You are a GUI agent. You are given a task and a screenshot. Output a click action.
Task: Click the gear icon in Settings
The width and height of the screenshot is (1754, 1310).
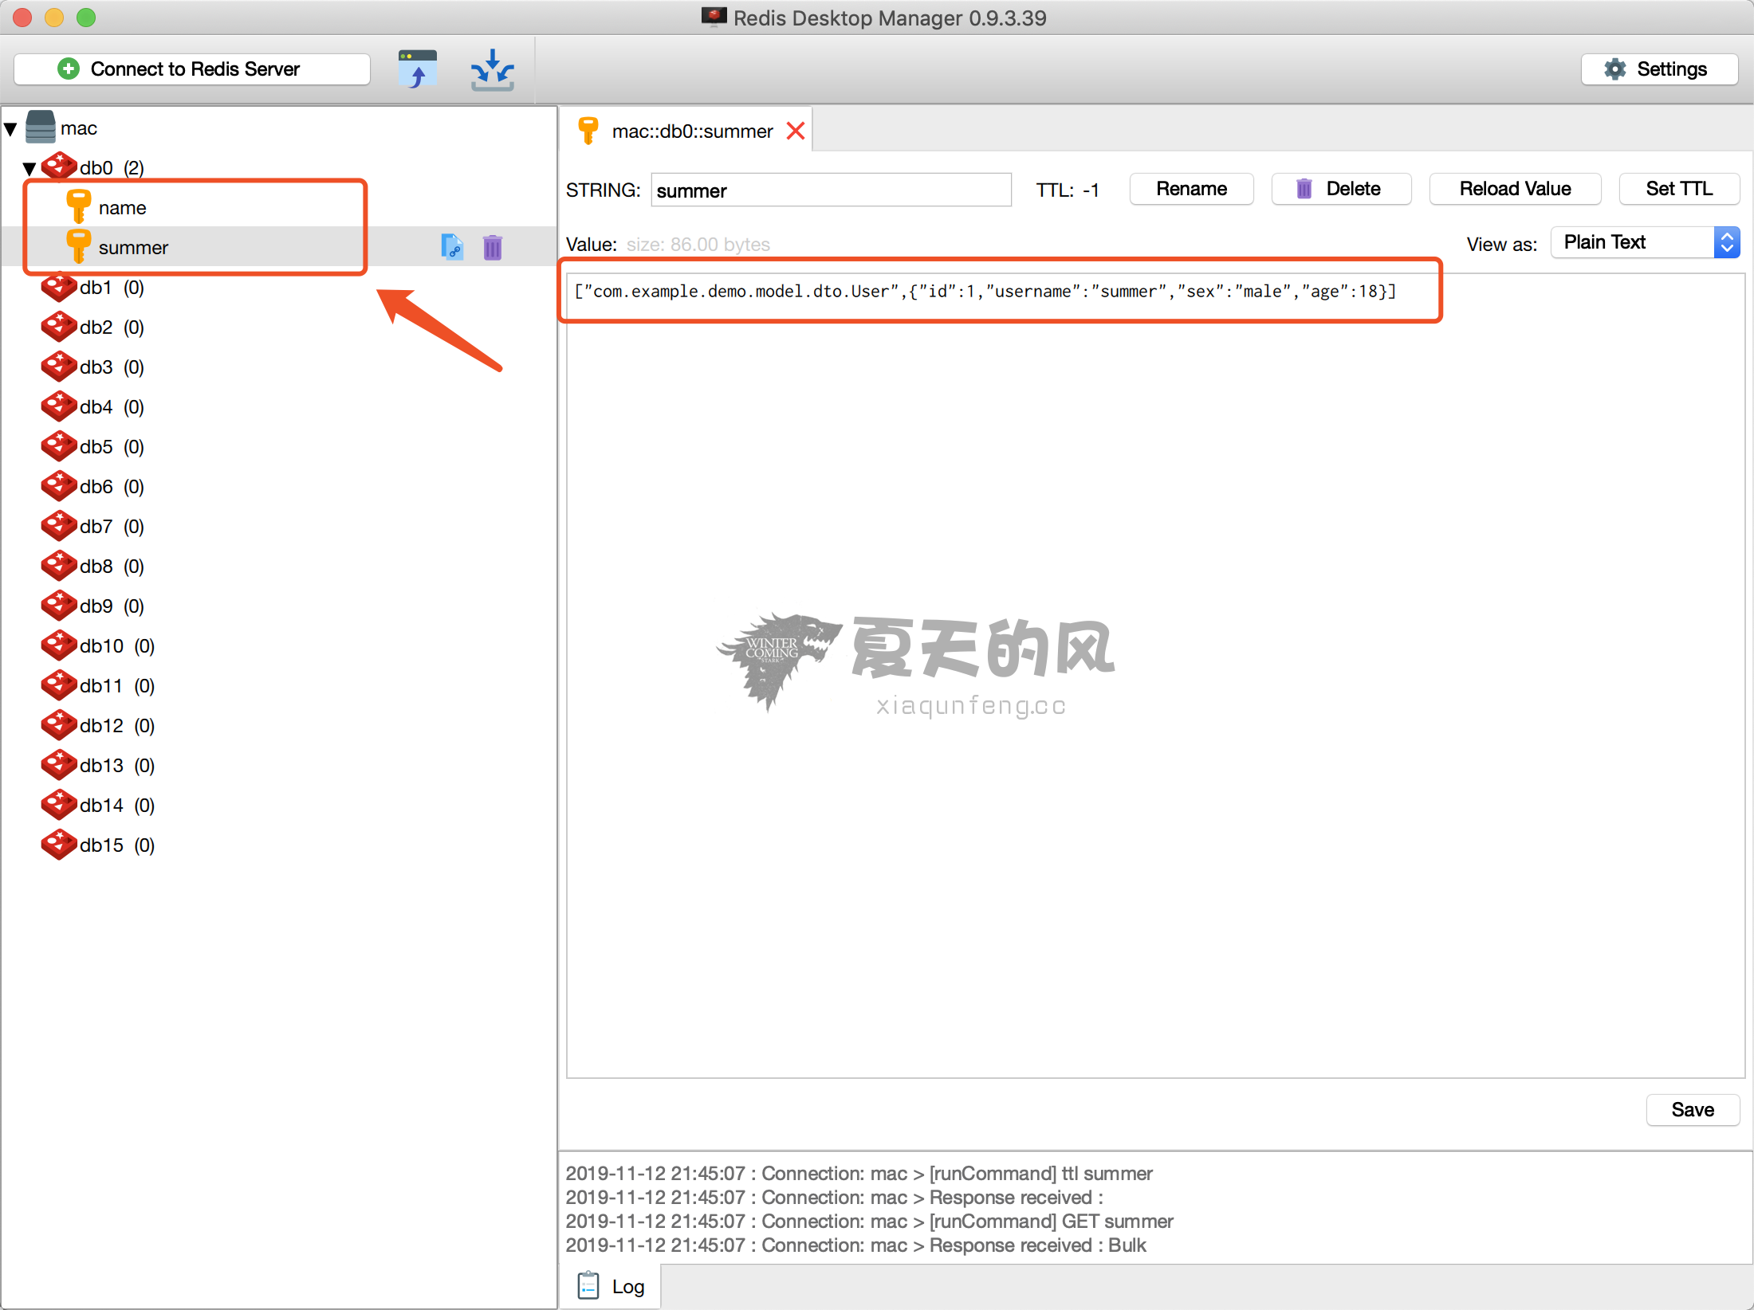coord(1615,69)
